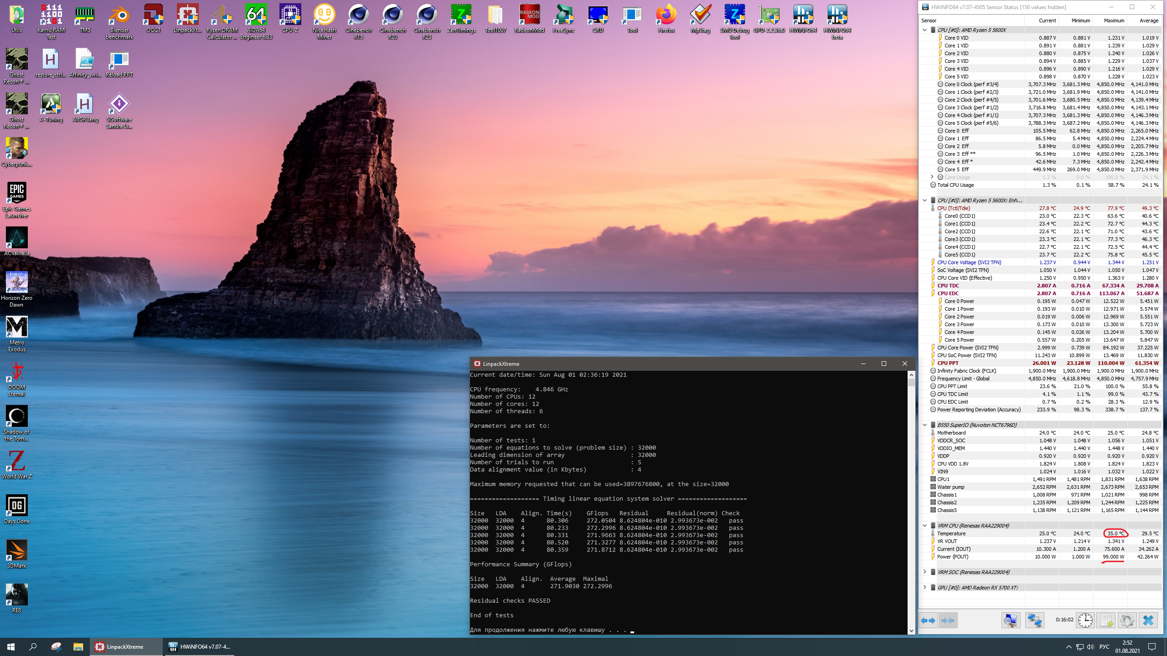This screenshot has height=656, width=1167.
Task: Open HWiNFO remote network computers icon
Action: pos(1034,620)
